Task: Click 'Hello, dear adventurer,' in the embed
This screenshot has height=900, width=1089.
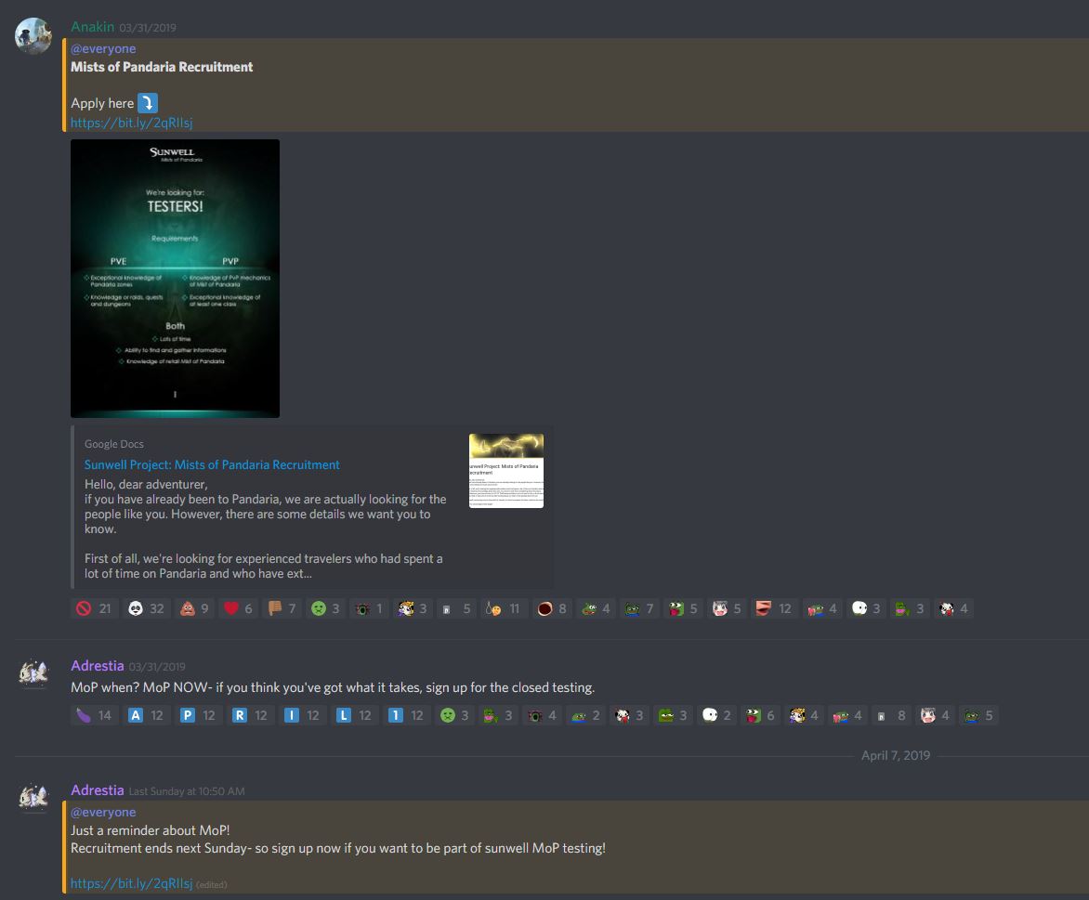Action: tap(146, 484)
